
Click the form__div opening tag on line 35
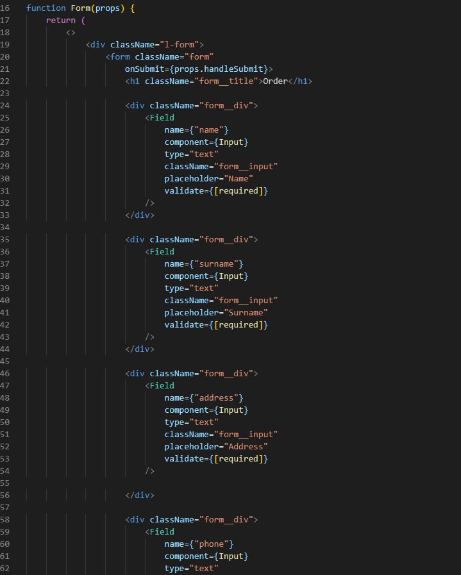[192, 240]
